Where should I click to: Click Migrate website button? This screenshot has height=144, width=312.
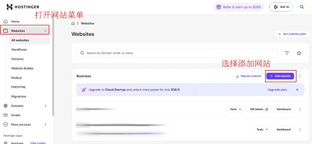[x=249, y=76]
